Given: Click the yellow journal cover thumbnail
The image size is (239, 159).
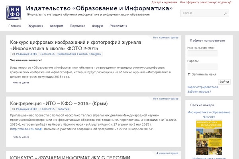Looking at the screenshot, I should [209, 138].
